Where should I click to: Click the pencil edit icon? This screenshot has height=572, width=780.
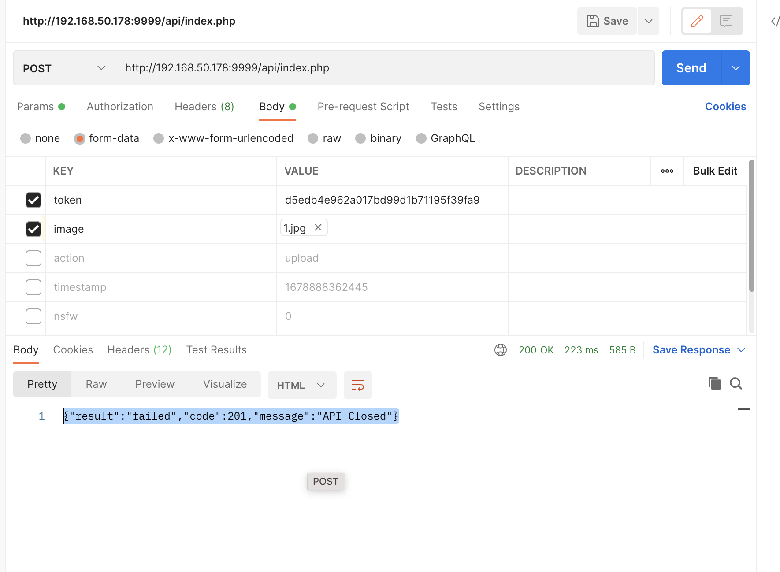point(696,21)
